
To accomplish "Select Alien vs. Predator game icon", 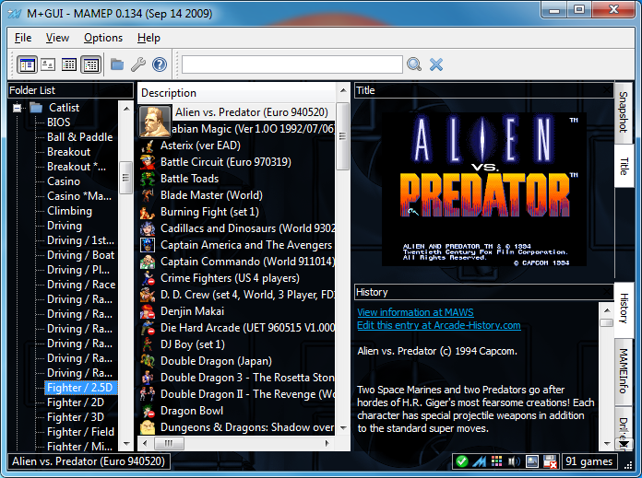I will [x=155, y=122].
